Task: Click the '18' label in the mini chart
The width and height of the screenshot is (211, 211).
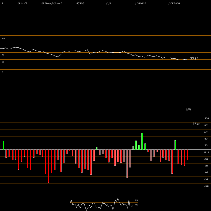Action: pyautogui.click(x=136, y=205)
